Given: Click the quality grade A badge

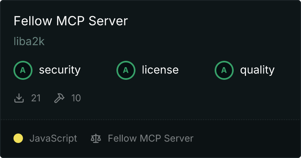Looking at the screenshot, I should pos(224,70).
